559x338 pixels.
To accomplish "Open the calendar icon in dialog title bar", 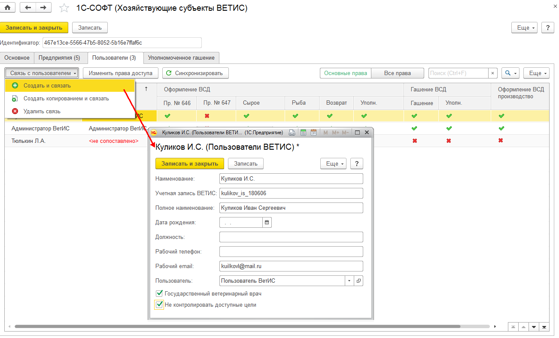I will pyautogui.click(x=313, y=133).
